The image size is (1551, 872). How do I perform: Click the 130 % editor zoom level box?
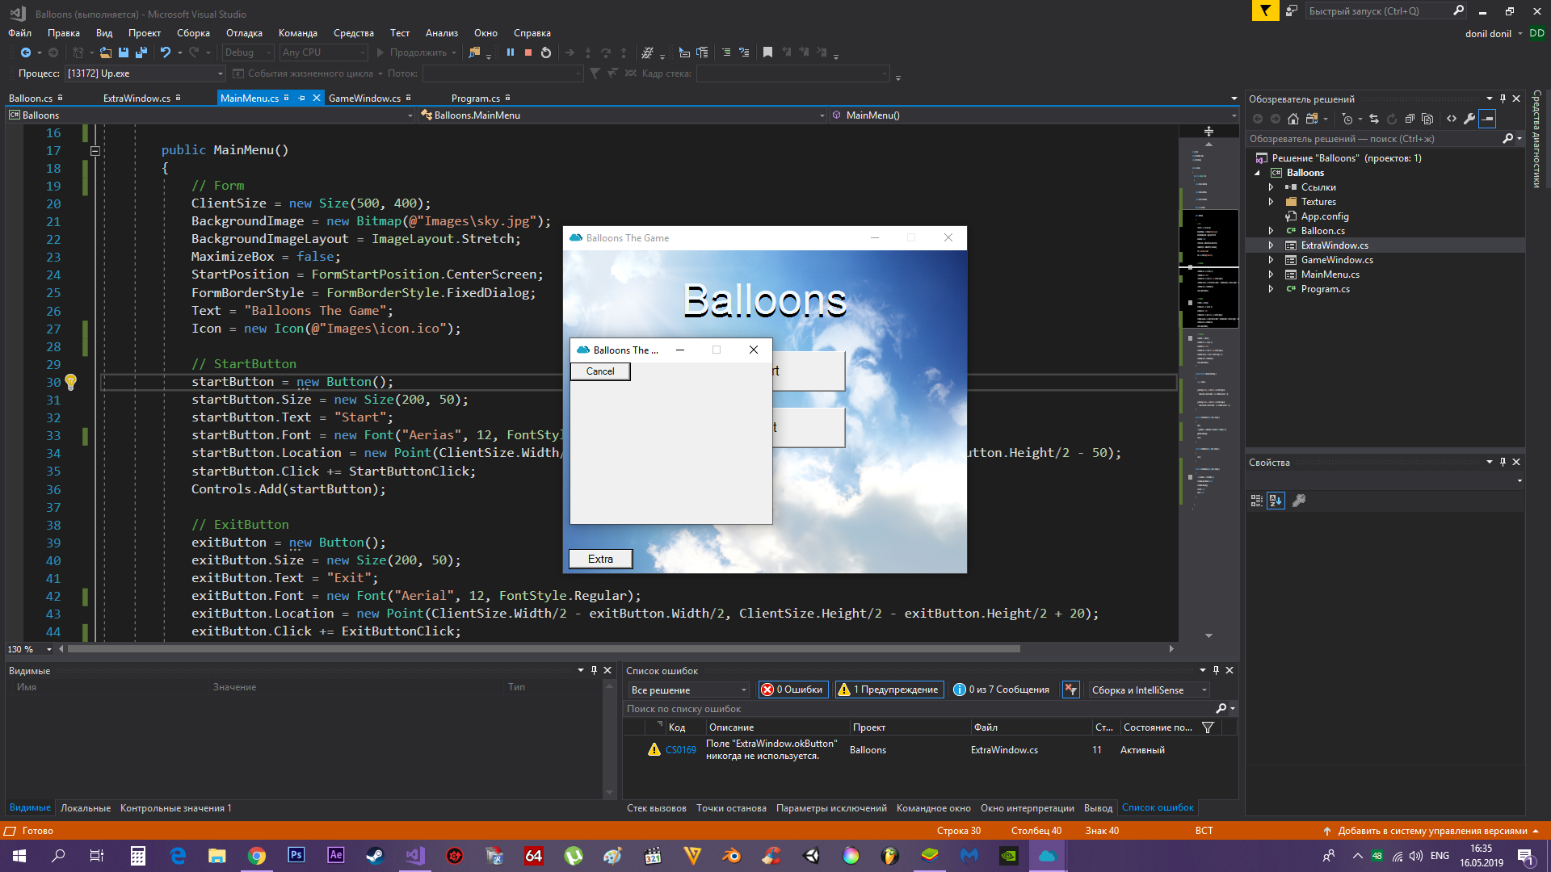click(x=29, y=649)
